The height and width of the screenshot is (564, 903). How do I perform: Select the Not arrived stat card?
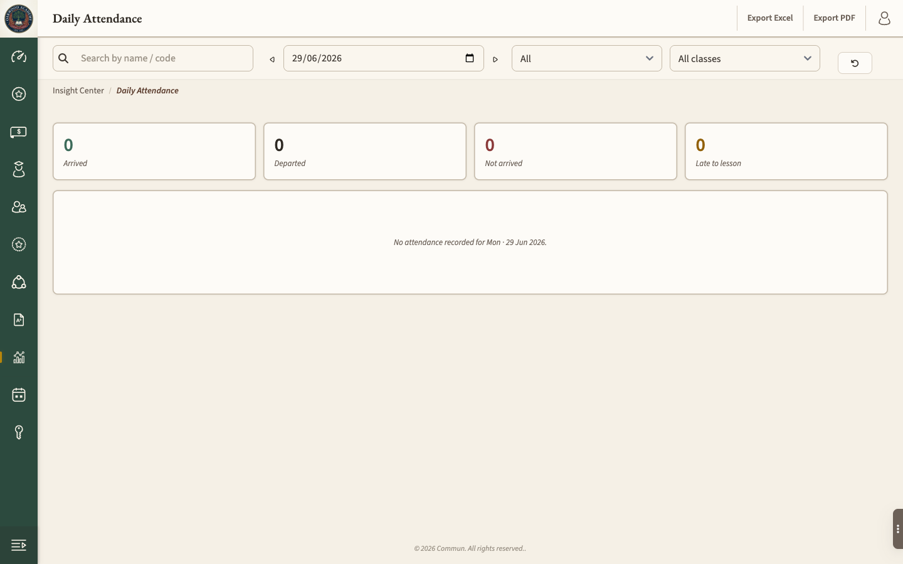pyautogui.click(x=576, y=151)
